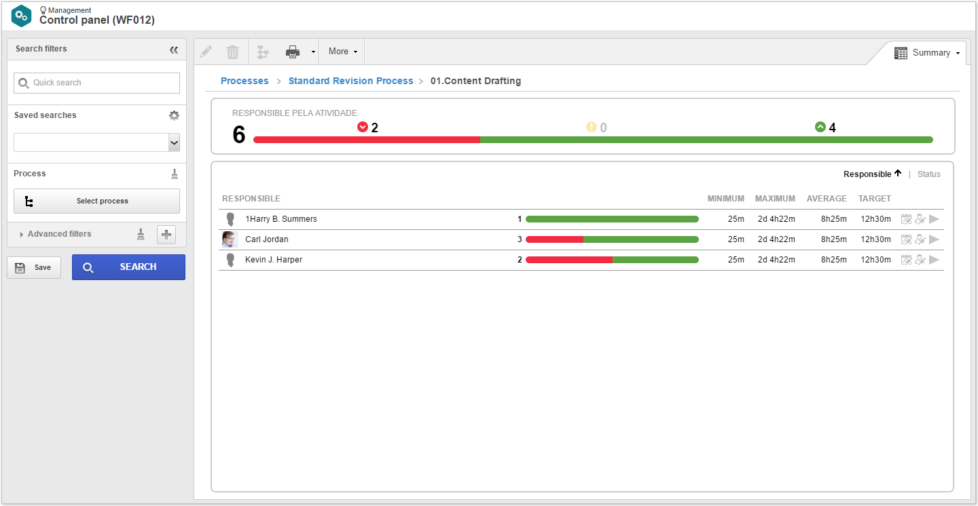Edit deadline calendar icon for 1Harry B. Summers
The image size is (978, 506).
(907, 219)
